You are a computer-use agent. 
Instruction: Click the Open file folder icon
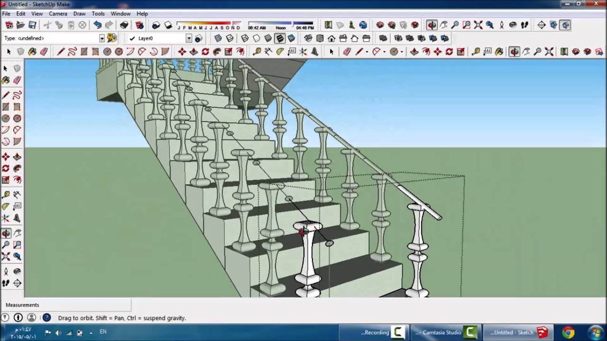(x=20, y=25)
